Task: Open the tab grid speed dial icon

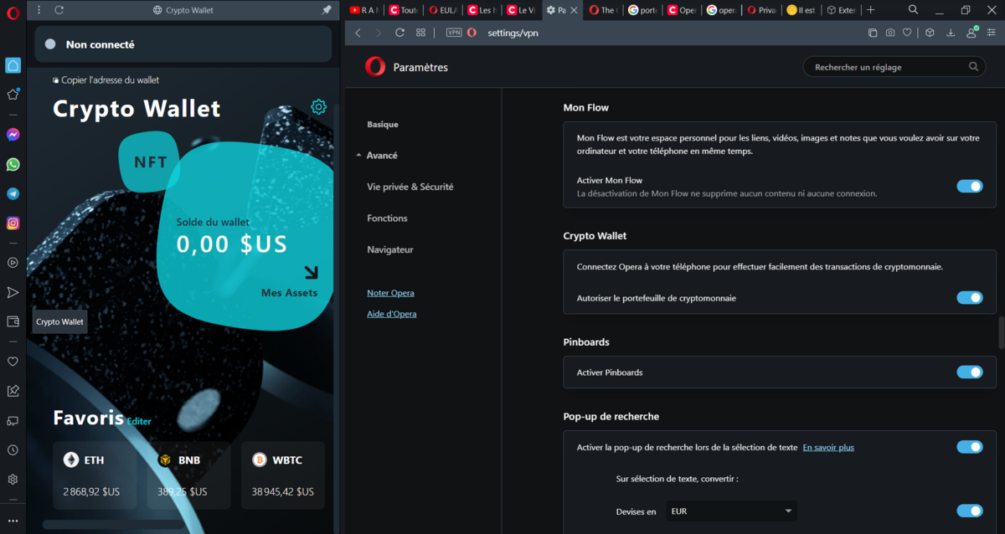Action: (420, 33)
